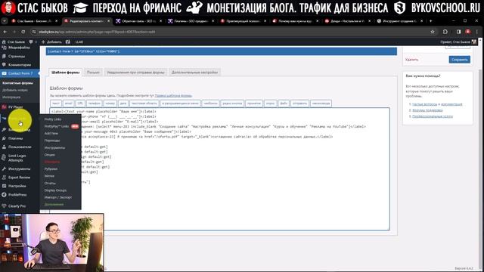Image resolution: width=484 pixels, height=272 pixels.
Task: Click the Contact Form 7 envelope icon
Action: tap(4, 73)
